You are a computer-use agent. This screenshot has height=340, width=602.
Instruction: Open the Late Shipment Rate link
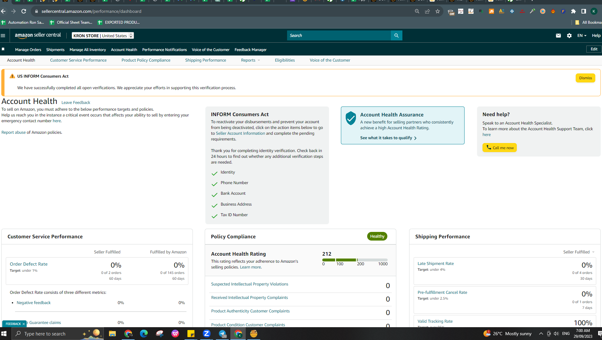click(436, 264)
